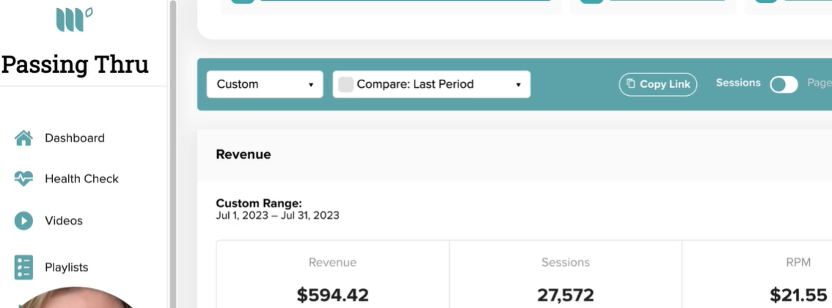This screenshot has height=308, width=832.
Task: Select the Videos menu item
Action: point(64,221)
